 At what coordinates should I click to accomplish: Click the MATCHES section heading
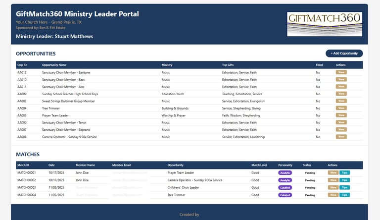coord(28,155)
